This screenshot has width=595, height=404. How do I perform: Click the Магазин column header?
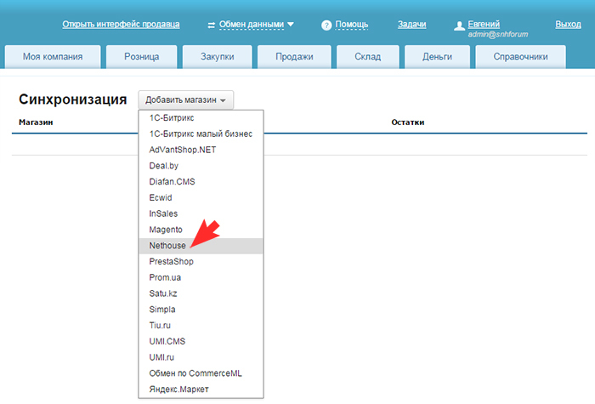(36, 122)
